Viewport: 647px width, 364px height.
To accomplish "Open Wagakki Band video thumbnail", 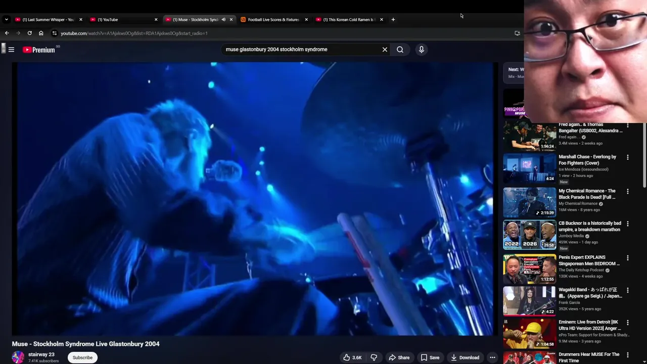I will (529, 301).
